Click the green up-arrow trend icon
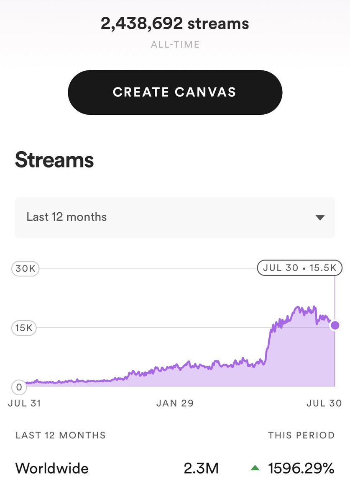Viewport: 350px width, 502px height. (x=255, y=468)
